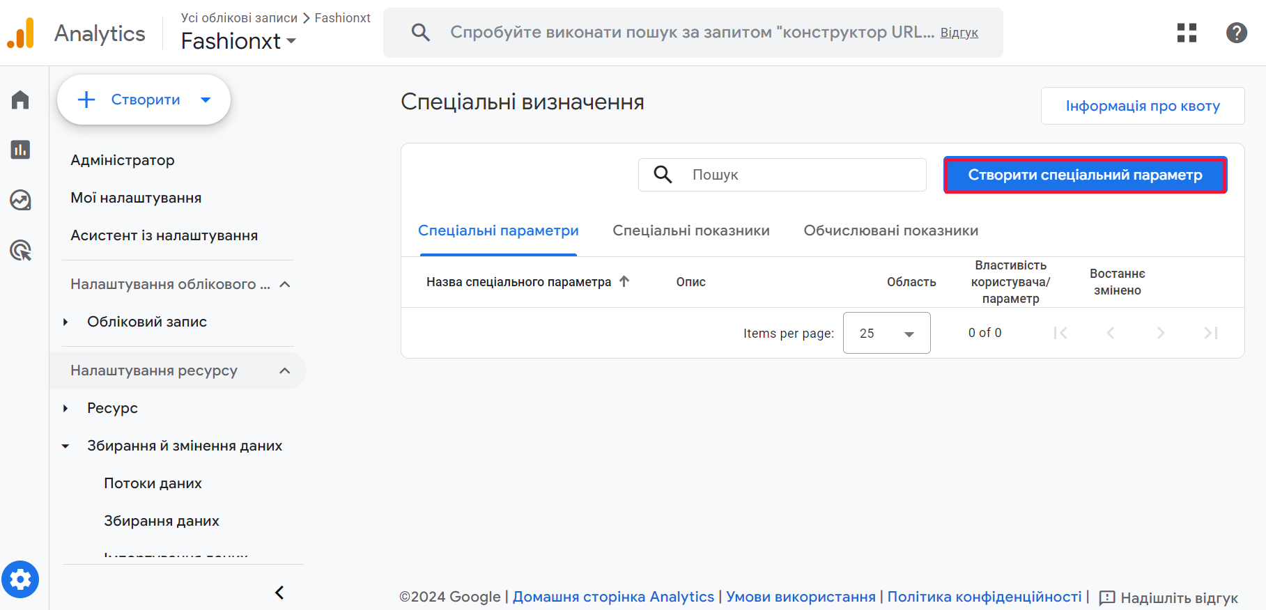Open Асистент із налаштування menu item
The width and height of the screenshot is (1266, 610).
pos(164,235)
